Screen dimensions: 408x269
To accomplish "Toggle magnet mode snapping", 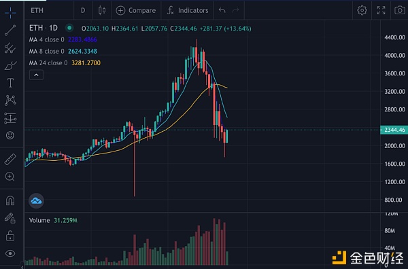I will click(10, 200).
